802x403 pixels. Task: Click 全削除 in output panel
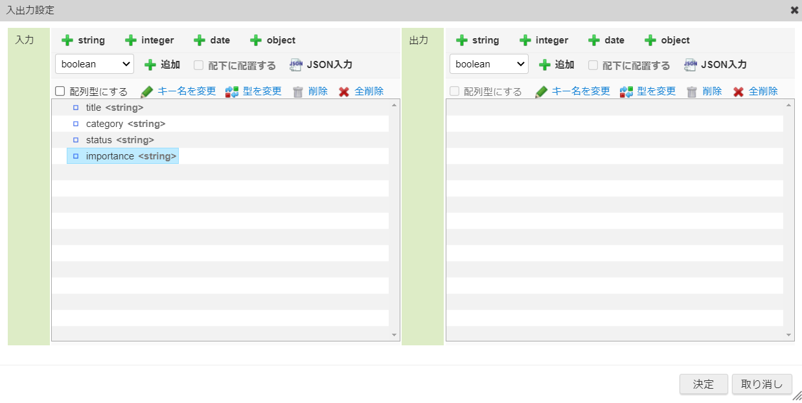coord(756,91)
